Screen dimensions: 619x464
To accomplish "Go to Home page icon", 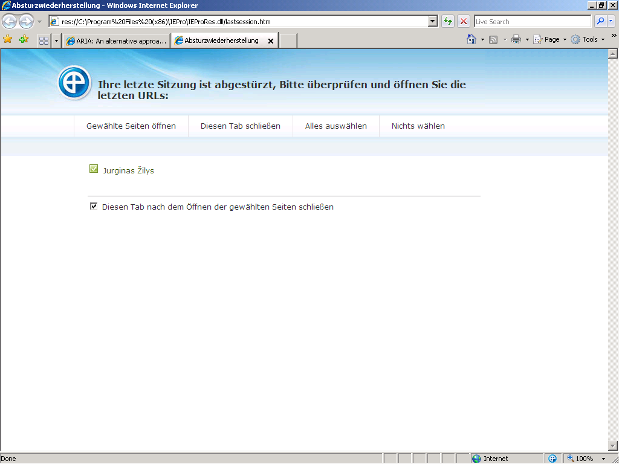I will 472,39.
